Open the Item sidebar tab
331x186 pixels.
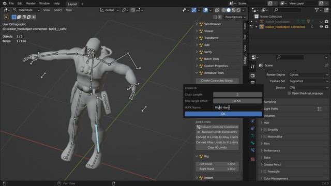tap(245, 26)
